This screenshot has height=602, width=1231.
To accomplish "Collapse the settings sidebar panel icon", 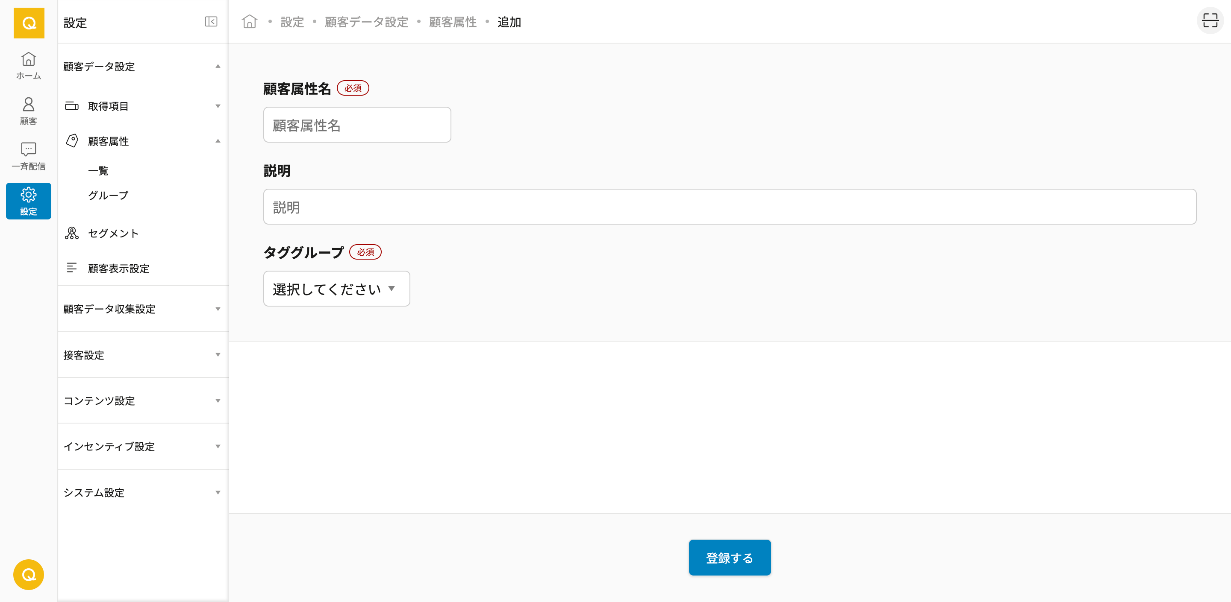I will coord(211,22).
